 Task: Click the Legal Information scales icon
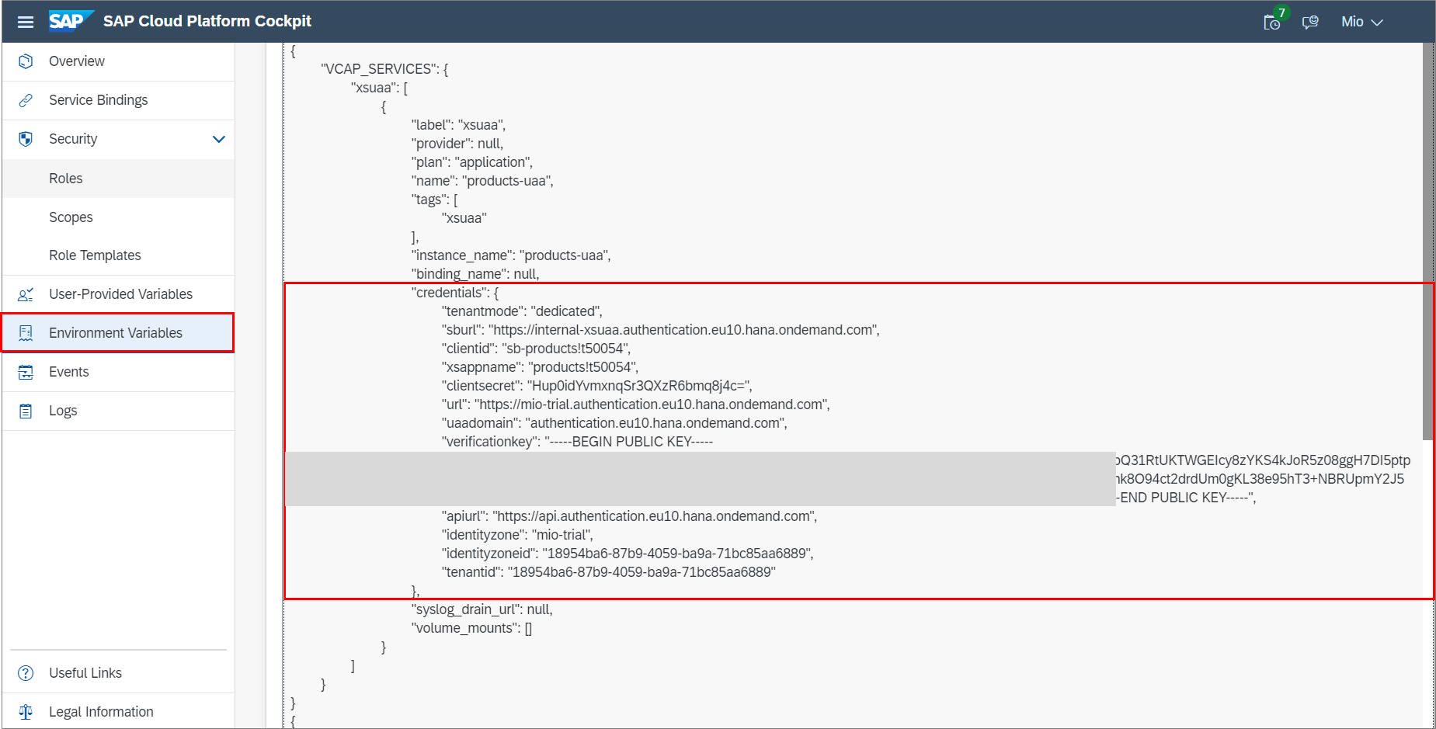[26, 712]
